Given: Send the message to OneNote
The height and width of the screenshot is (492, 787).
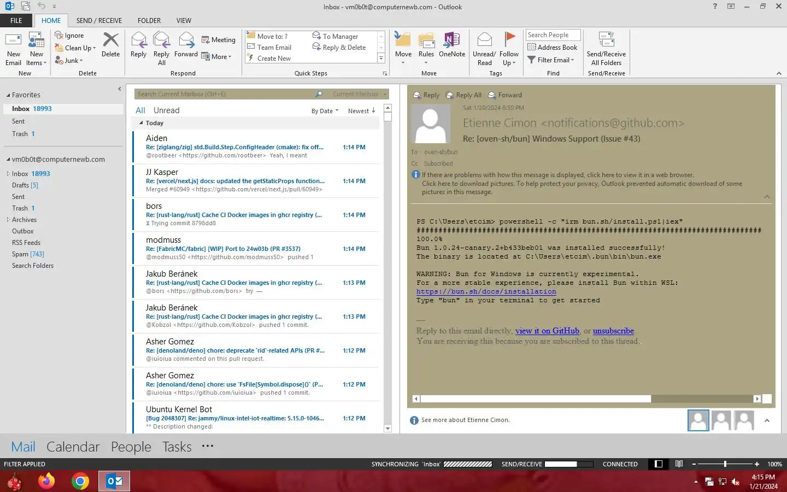Looking at the screenshot, I should [x=452, y=45].
